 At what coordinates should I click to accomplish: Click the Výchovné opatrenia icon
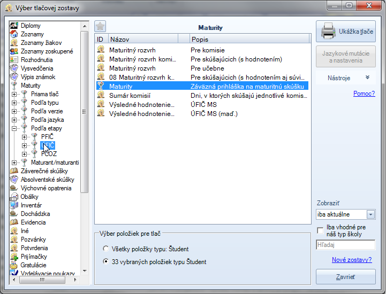click(14, 188)
